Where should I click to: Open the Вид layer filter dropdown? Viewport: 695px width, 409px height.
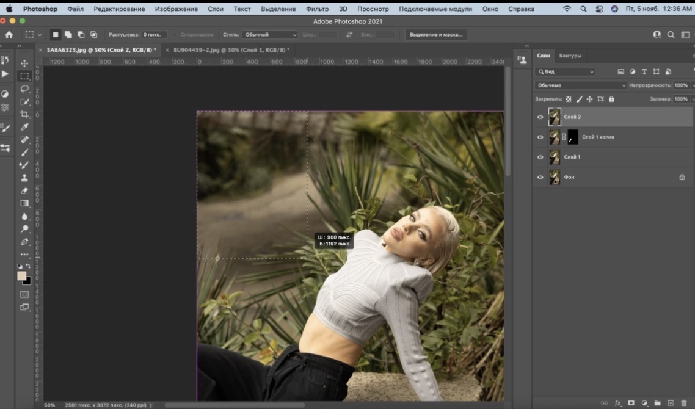(565, 72)
